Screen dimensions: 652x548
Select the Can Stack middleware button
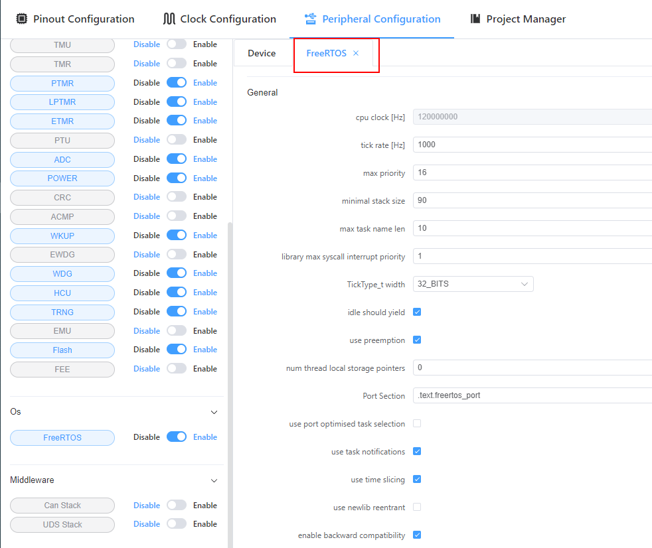[62, 505]
